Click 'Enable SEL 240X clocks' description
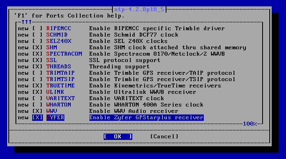Image resolution: width=286 pixels, height=159 pixels. click(x=128, y=41)
